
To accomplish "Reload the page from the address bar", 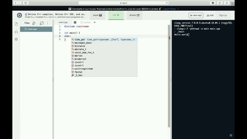I will tap(167, 3).
